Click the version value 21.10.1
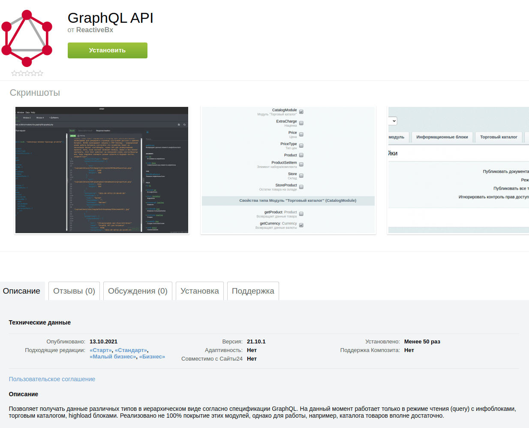This screenshot has width=529, height=428. pos(256,342)
